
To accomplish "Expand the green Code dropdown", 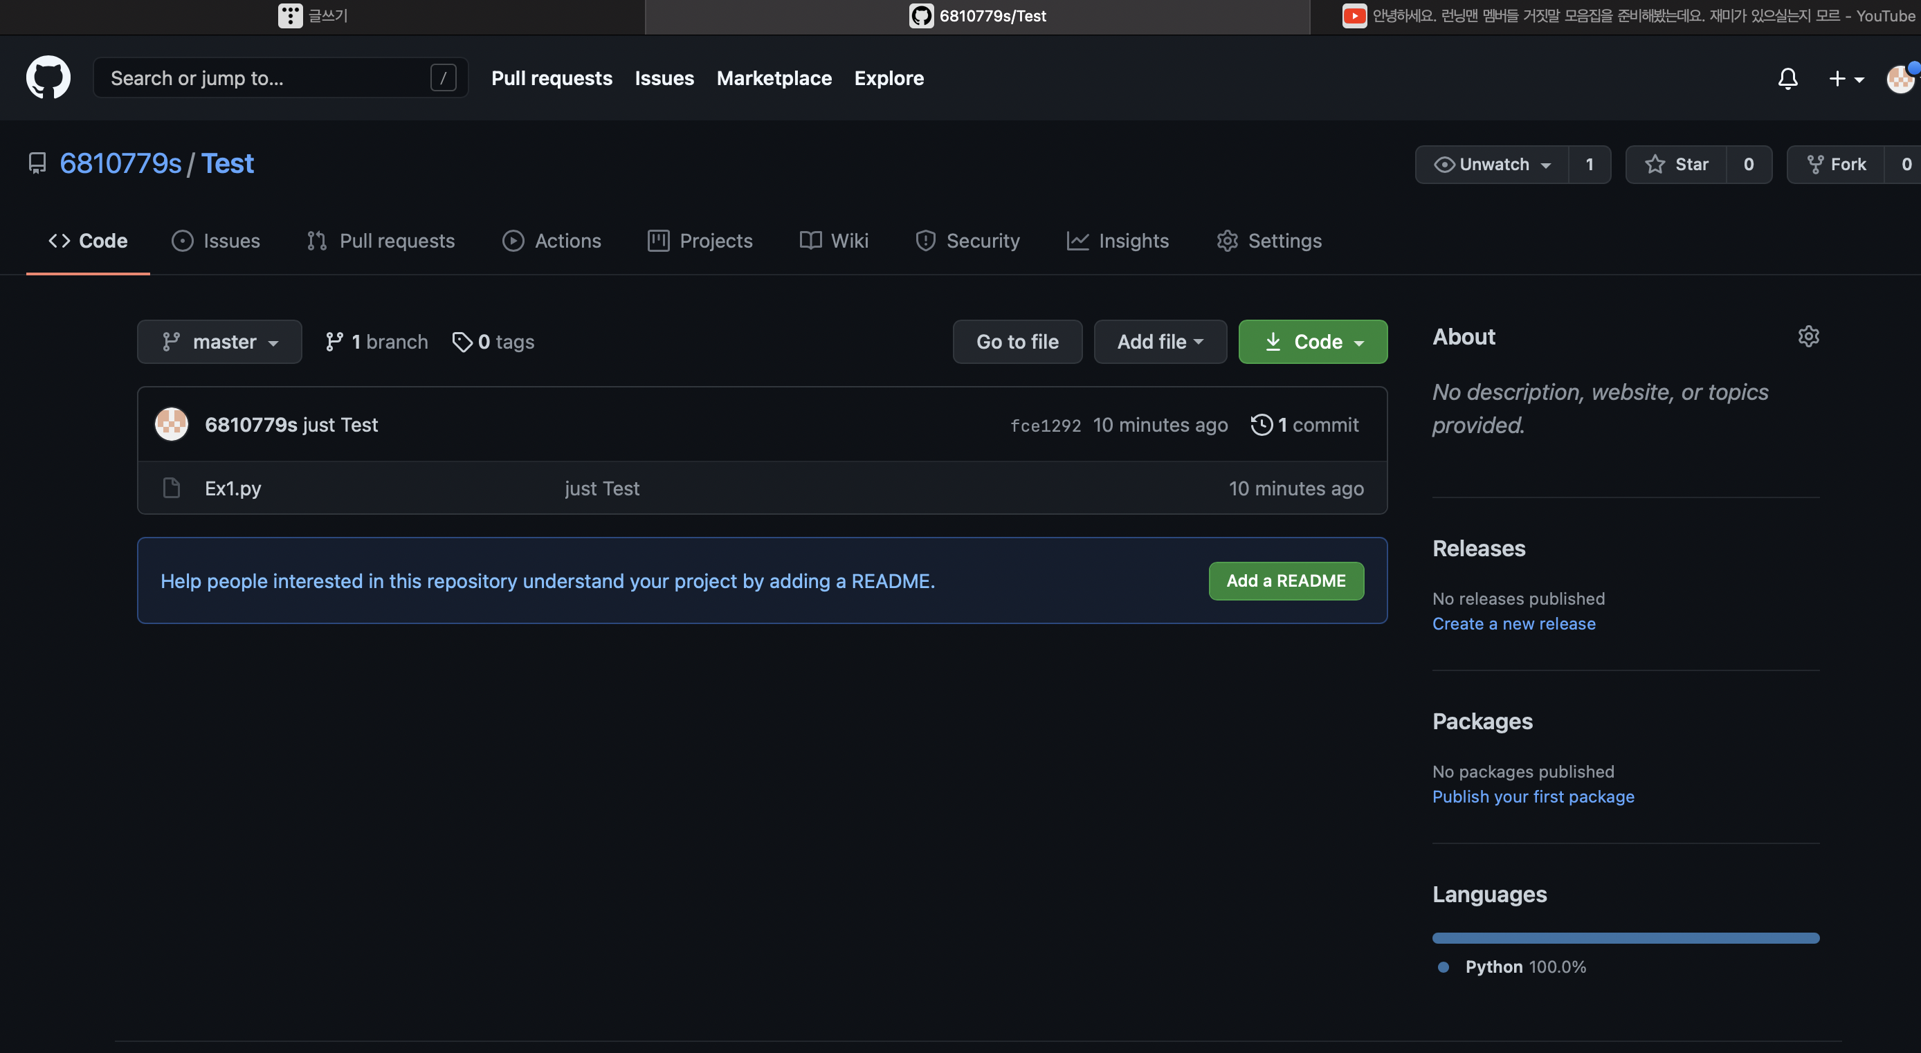I will click(x=1313, y=342).
